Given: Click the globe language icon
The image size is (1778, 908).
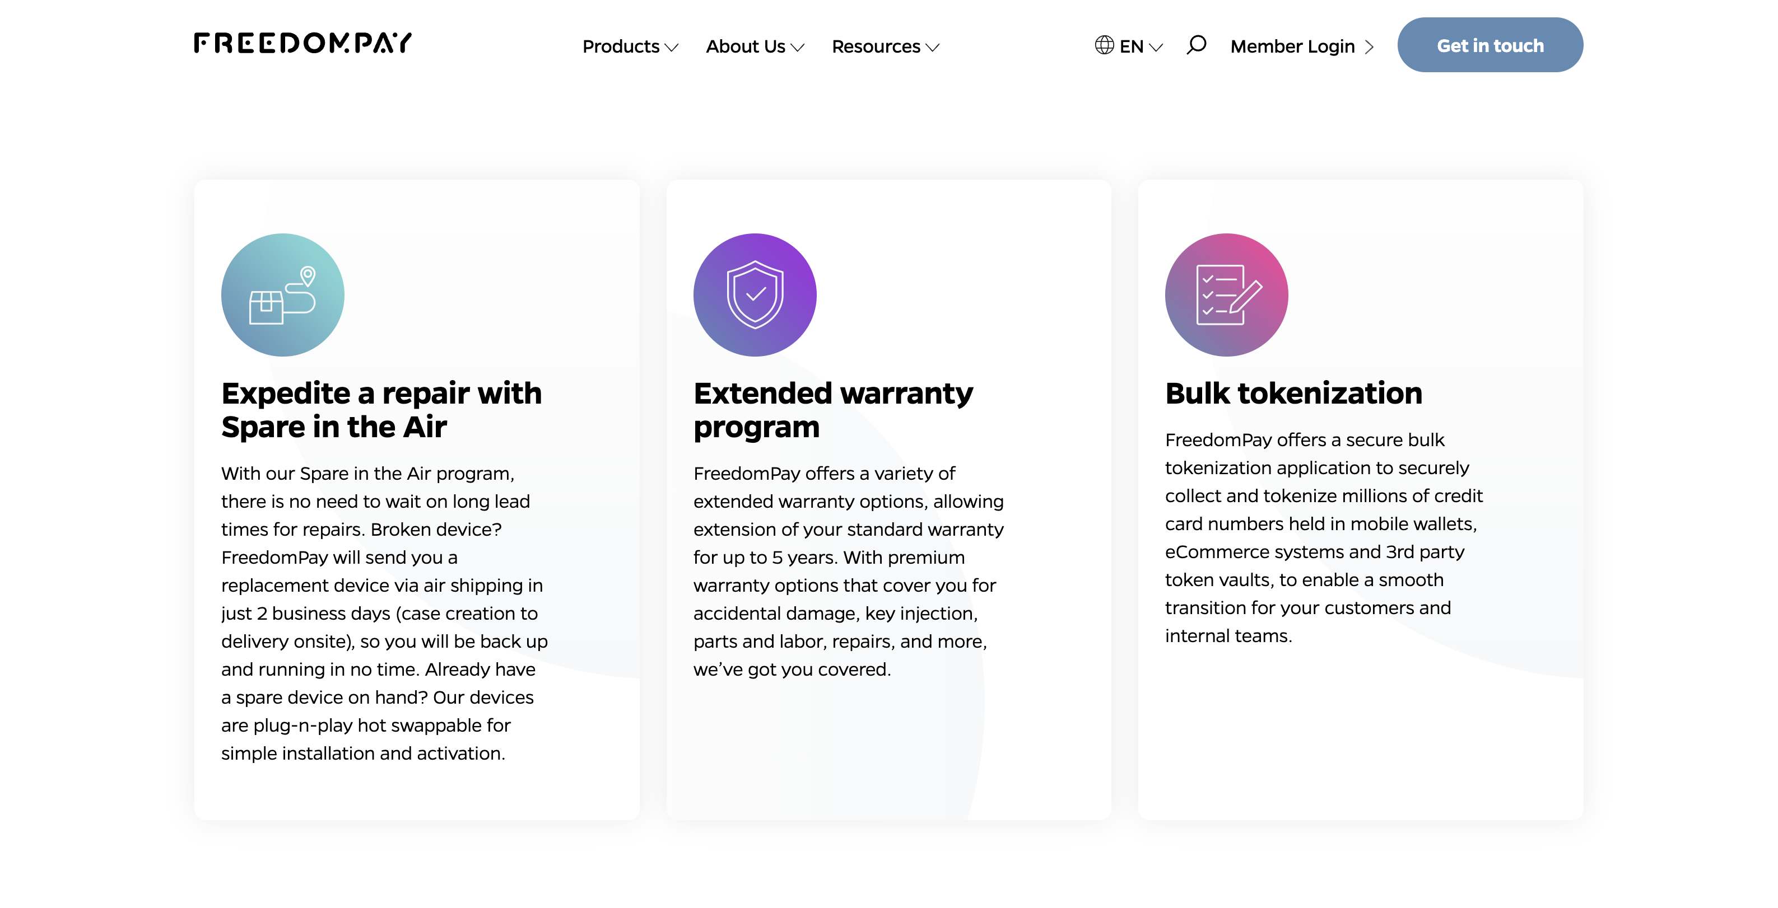Looking at the screenshot, I should 1104,45.
